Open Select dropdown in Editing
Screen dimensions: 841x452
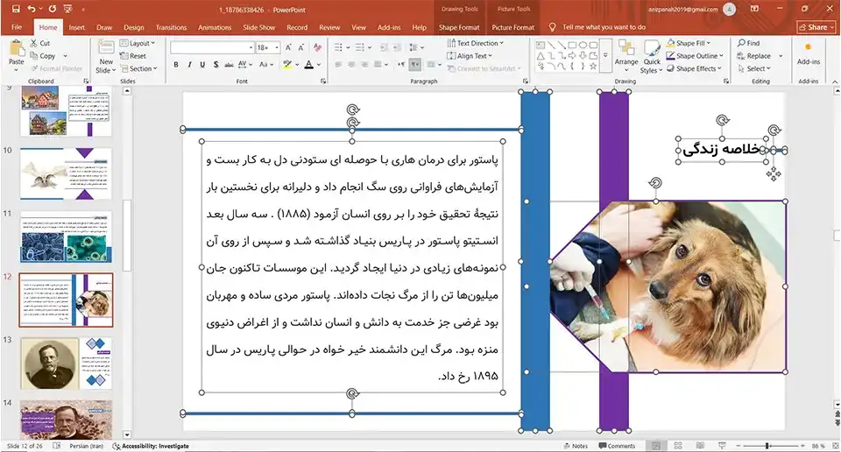pyautogui.click(x=754, y=68)
